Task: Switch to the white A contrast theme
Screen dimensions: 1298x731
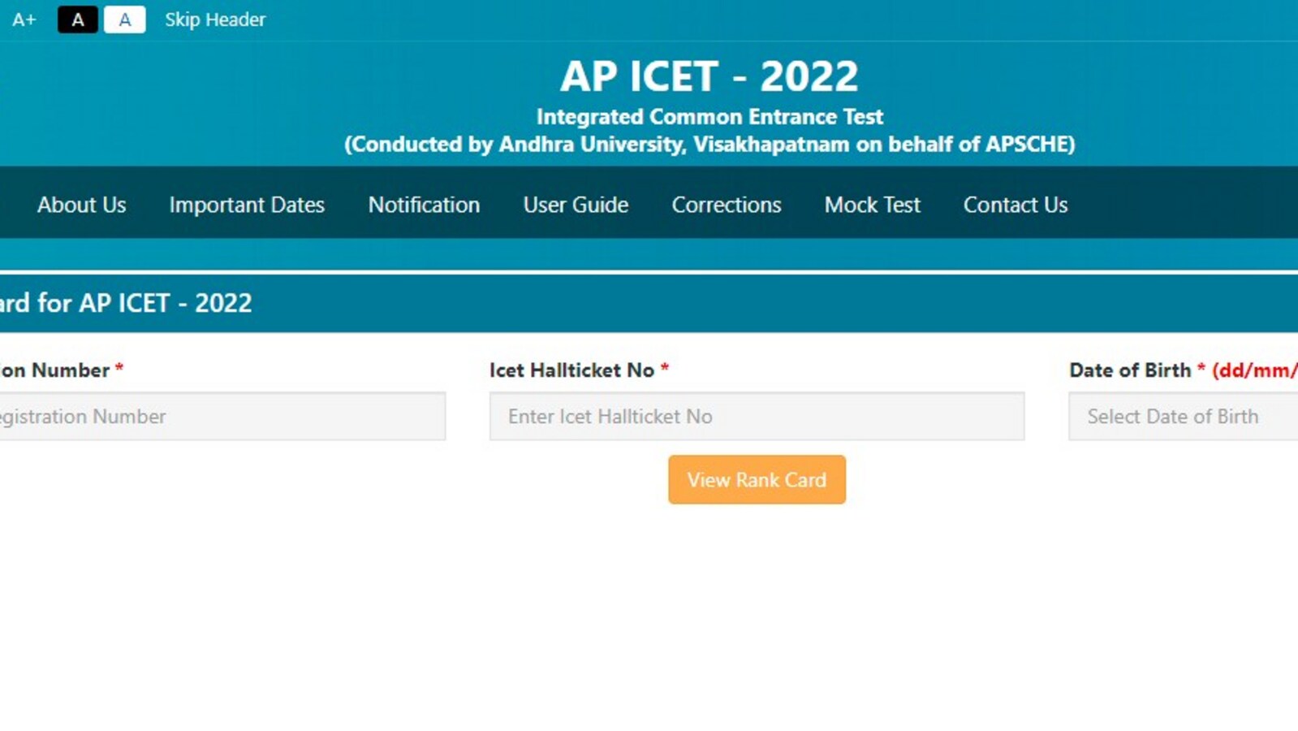Action: click(x=125, y=19)
